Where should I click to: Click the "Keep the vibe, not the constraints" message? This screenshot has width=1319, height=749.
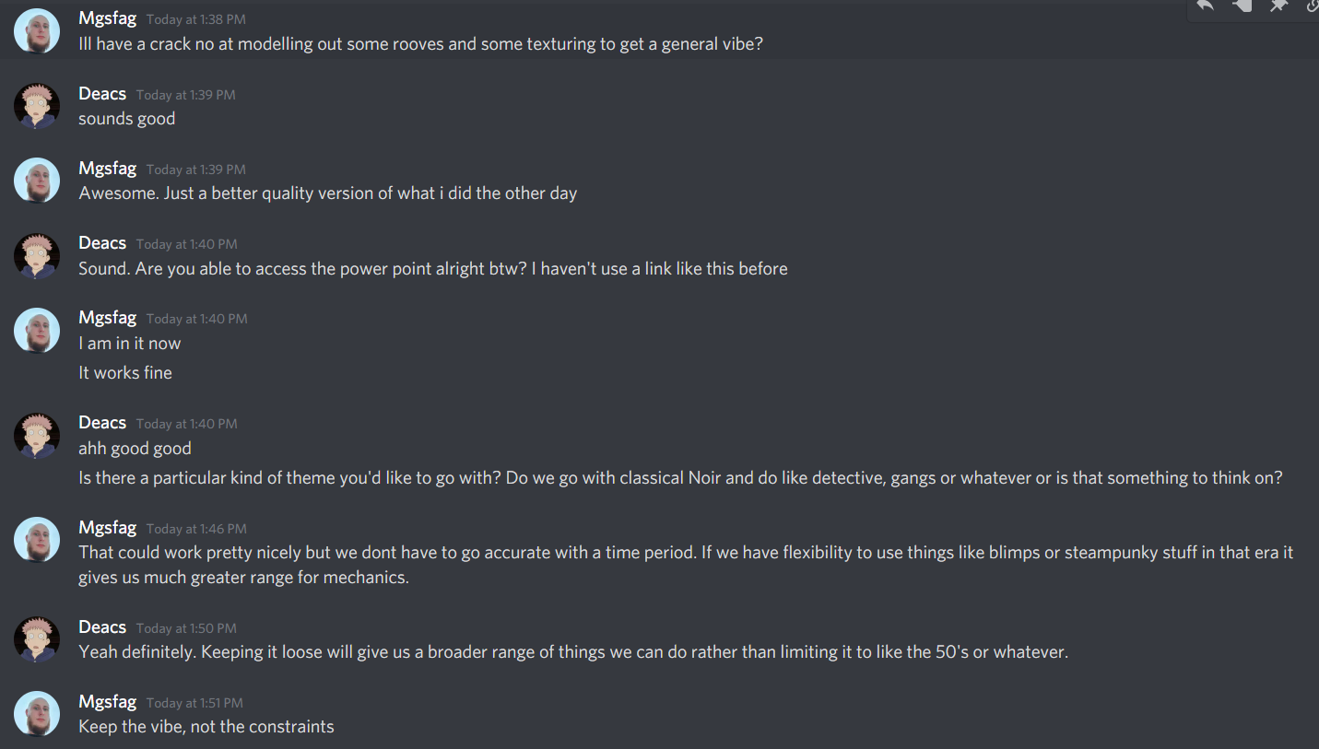tap(206, 727)
